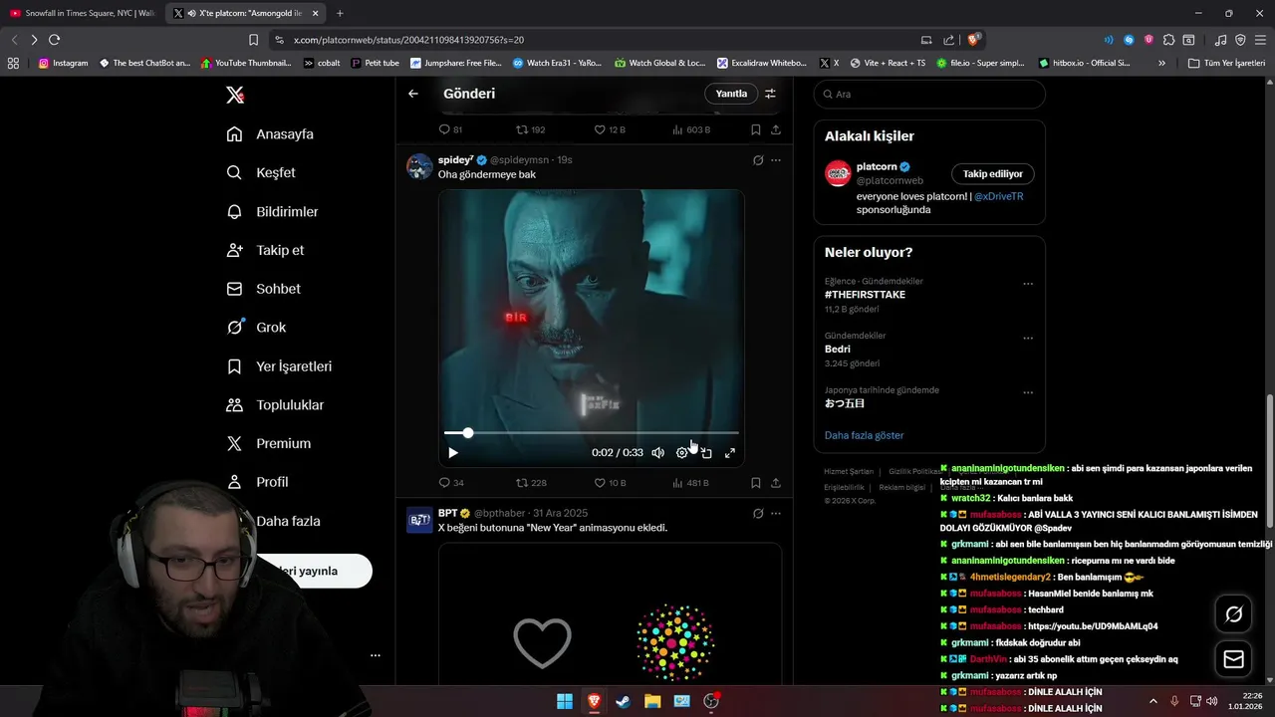
Task: Open #THEFIRSTTAKE trend
Action: pos(865,295)
